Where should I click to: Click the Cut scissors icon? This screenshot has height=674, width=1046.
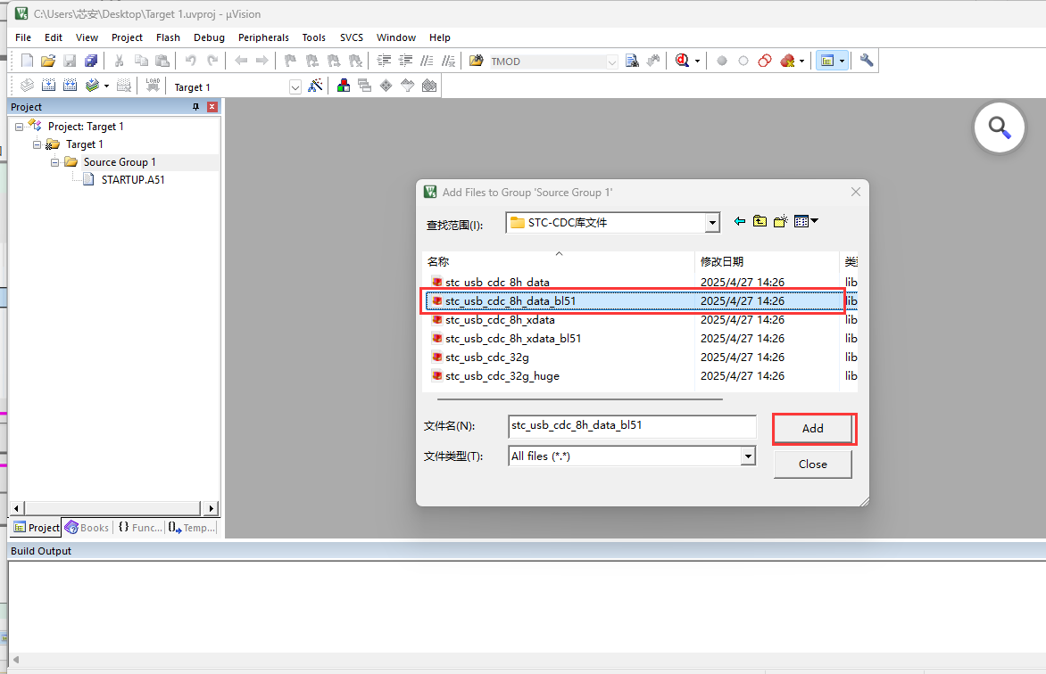[120, 61]
